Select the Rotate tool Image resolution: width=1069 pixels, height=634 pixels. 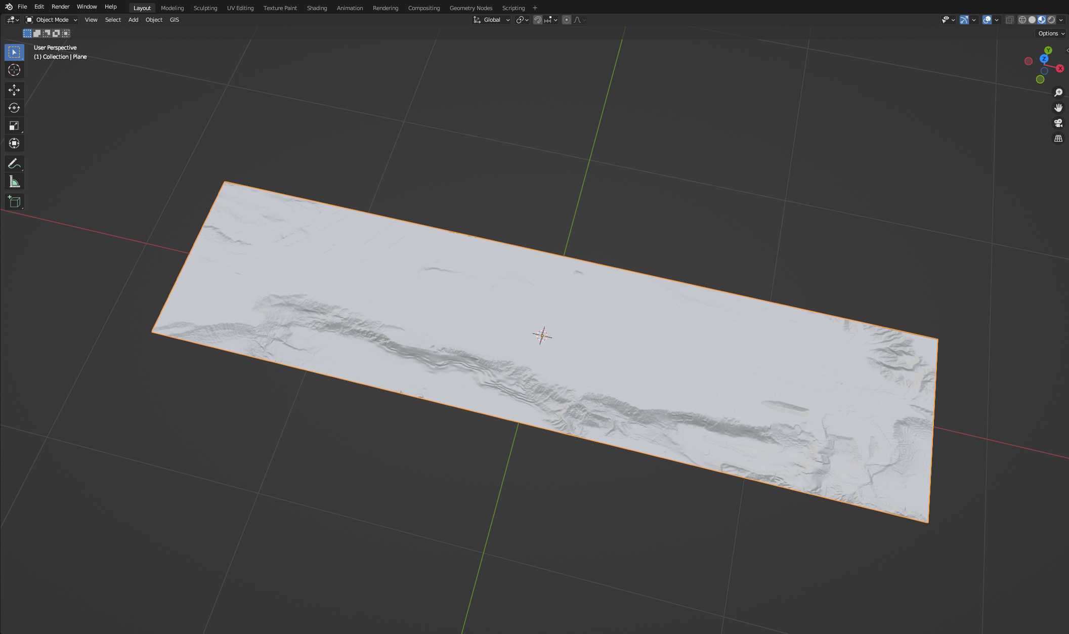pyautogui.click(x=14, y=108)
